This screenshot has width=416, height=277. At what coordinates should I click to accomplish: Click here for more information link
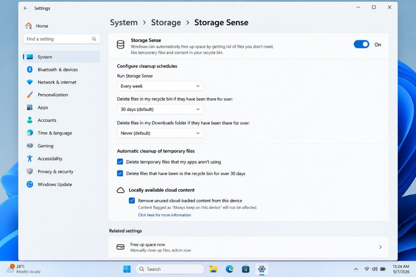(165, 215)
